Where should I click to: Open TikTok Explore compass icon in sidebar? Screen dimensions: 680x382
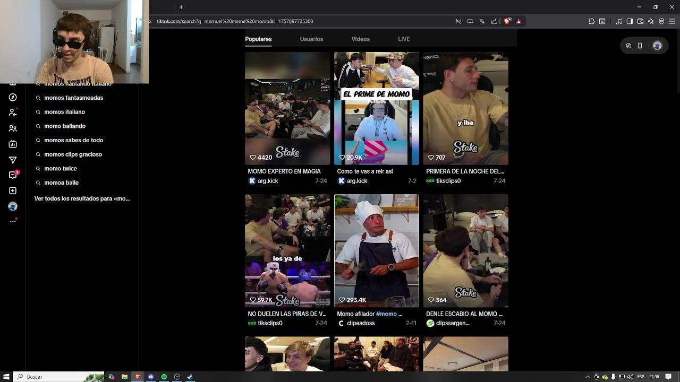pyautogui.click(x=13, y=98)
